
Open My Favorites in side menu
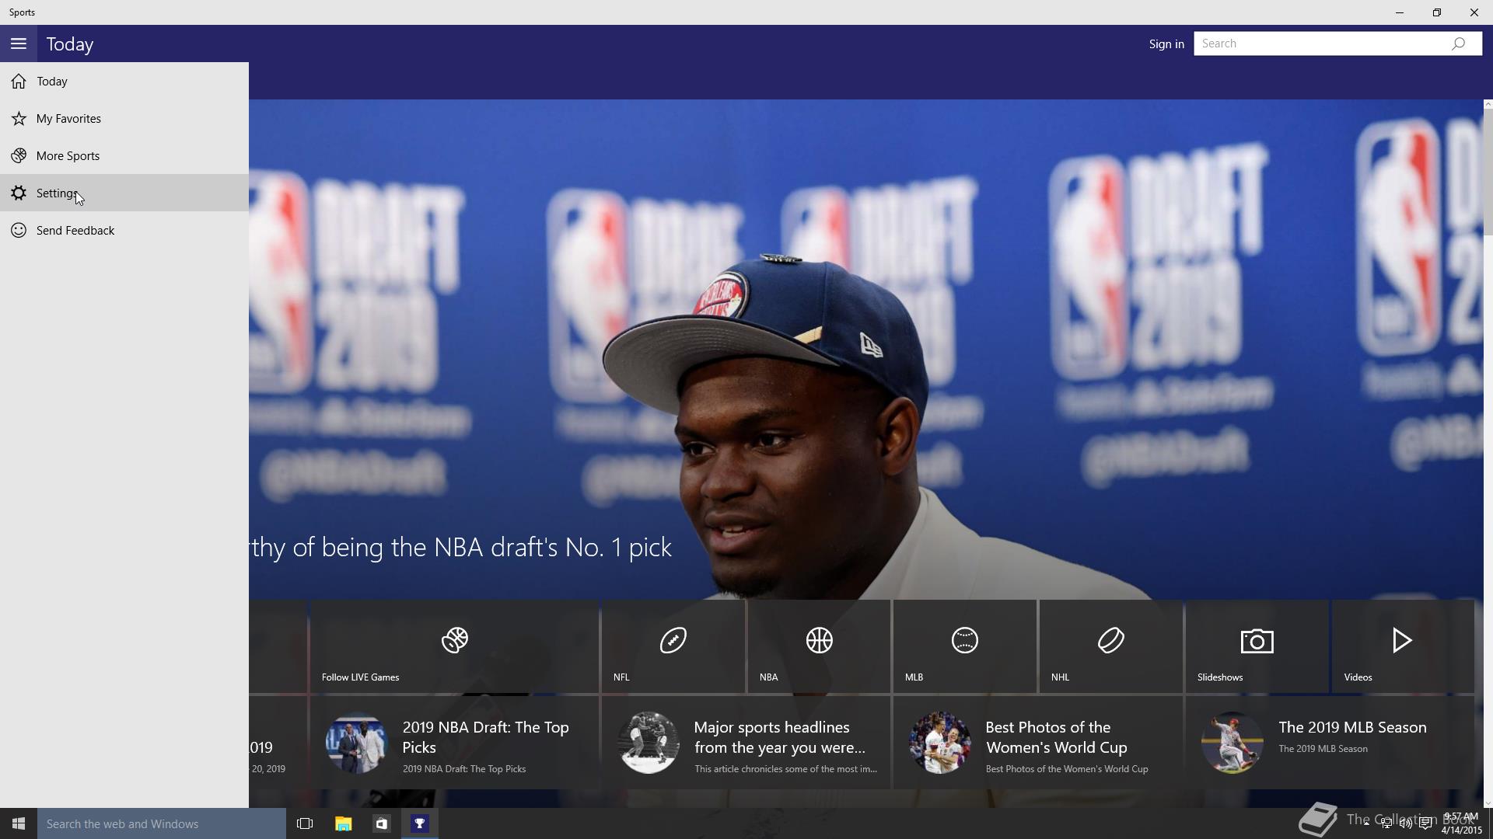click(x=124, y=118)
